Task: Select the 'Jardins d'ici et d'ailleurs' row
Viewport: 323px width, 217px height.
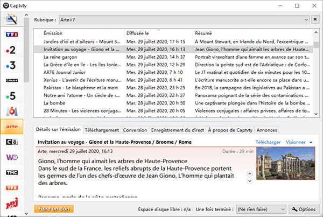Action: (x=173, y=41)
